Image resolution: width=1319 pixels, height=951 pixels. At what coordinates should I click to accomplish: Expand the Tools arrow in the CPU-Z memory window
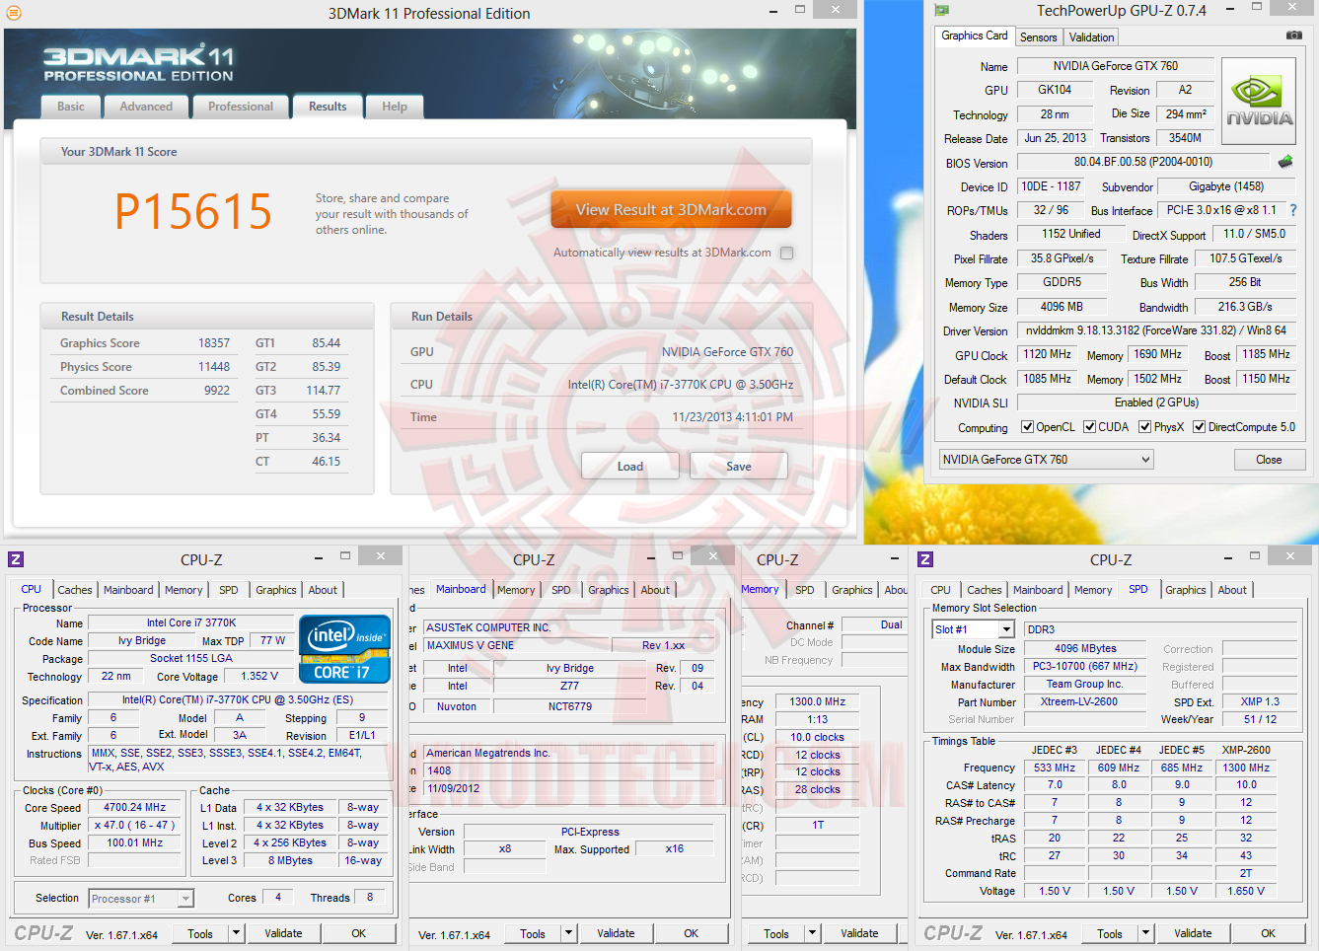tap(812, 933)
